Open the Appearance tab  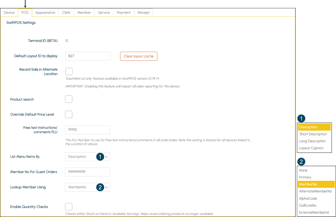click(45, 12)
